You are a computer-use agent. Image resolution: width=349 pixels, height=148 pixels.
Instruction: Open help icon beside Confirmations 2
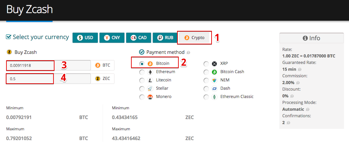288,123
